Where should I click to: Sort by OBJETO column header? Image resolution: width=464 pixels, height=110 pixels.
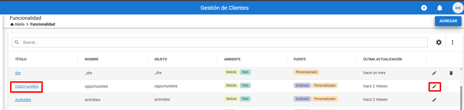pyautogui.click(x=161, y=59)
